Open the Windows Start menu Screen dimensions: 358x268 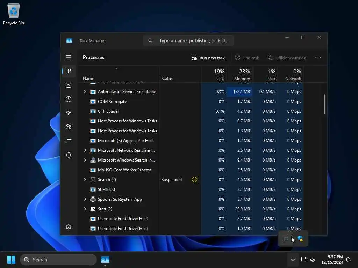point(12,260)
